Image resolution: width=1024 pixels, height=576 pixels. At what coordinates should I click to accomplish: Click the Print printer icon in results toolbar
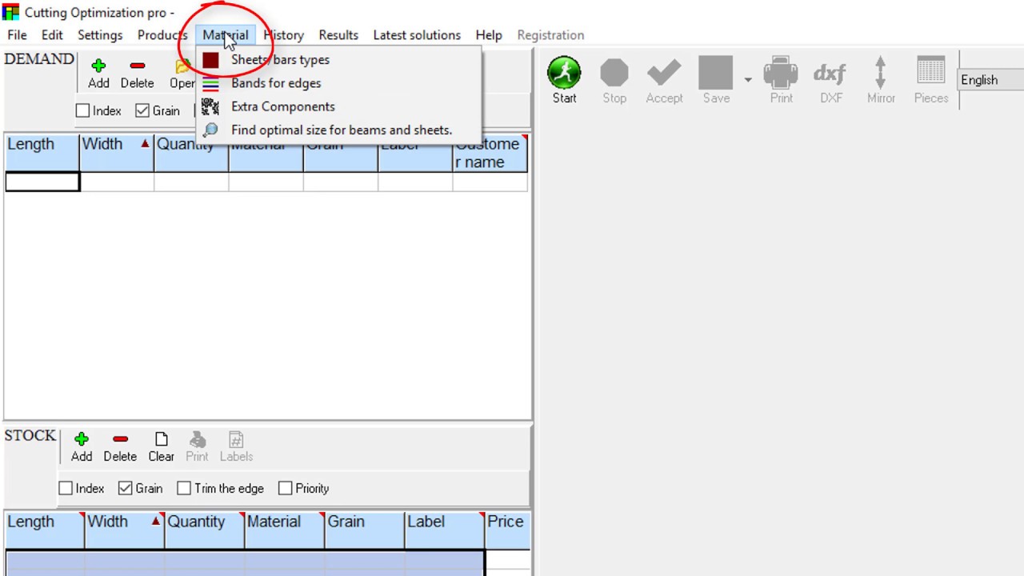tap(781, 73)
